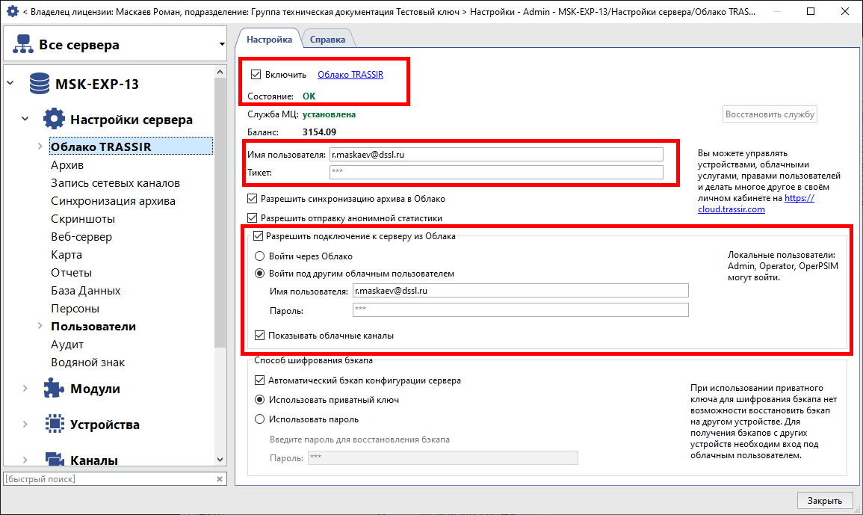Expand the Каналы section

(25, 460)
